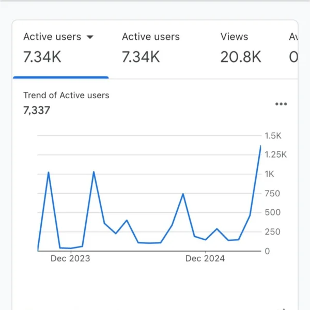Click the final peak of trend line
Viewport: 310px width, 310px height.
260,146
